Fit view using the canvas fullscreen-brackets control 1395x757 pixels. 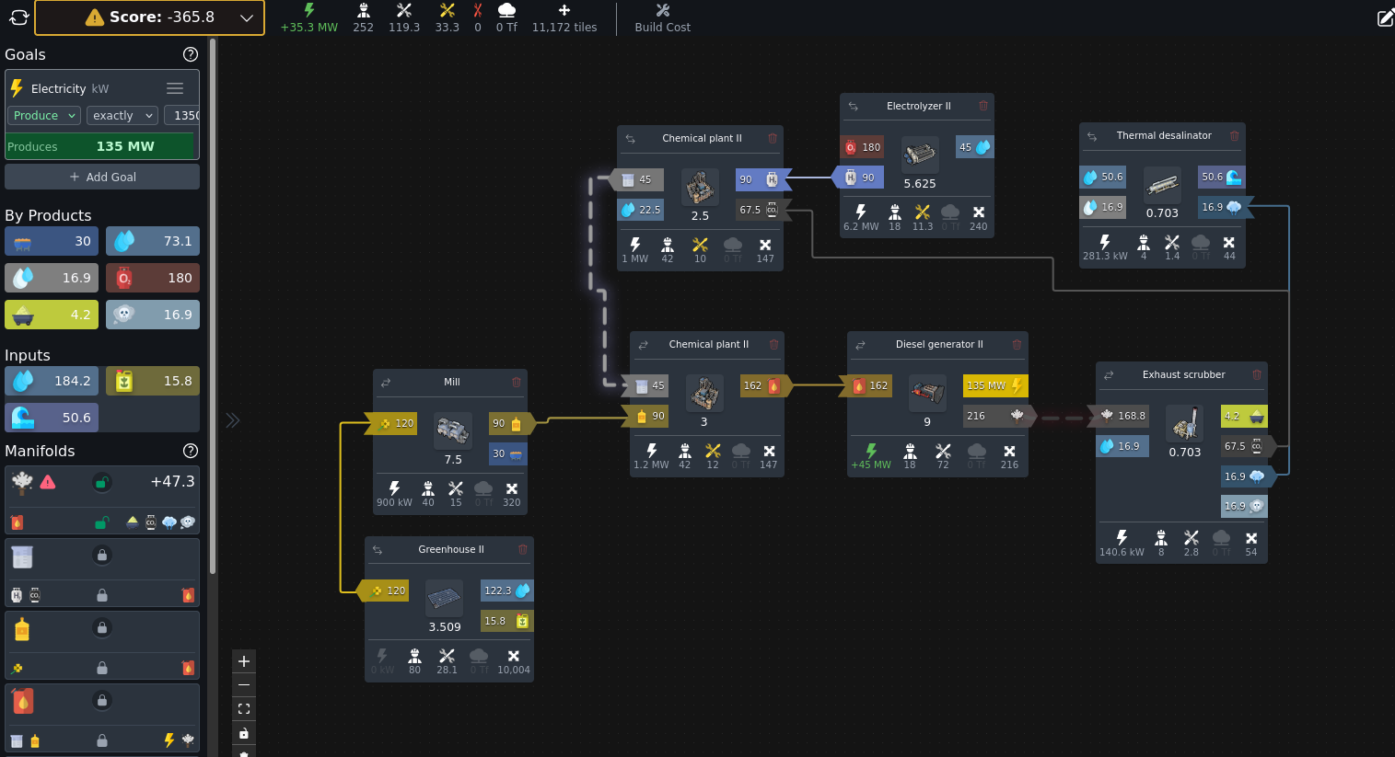click(x=244, y=709)
